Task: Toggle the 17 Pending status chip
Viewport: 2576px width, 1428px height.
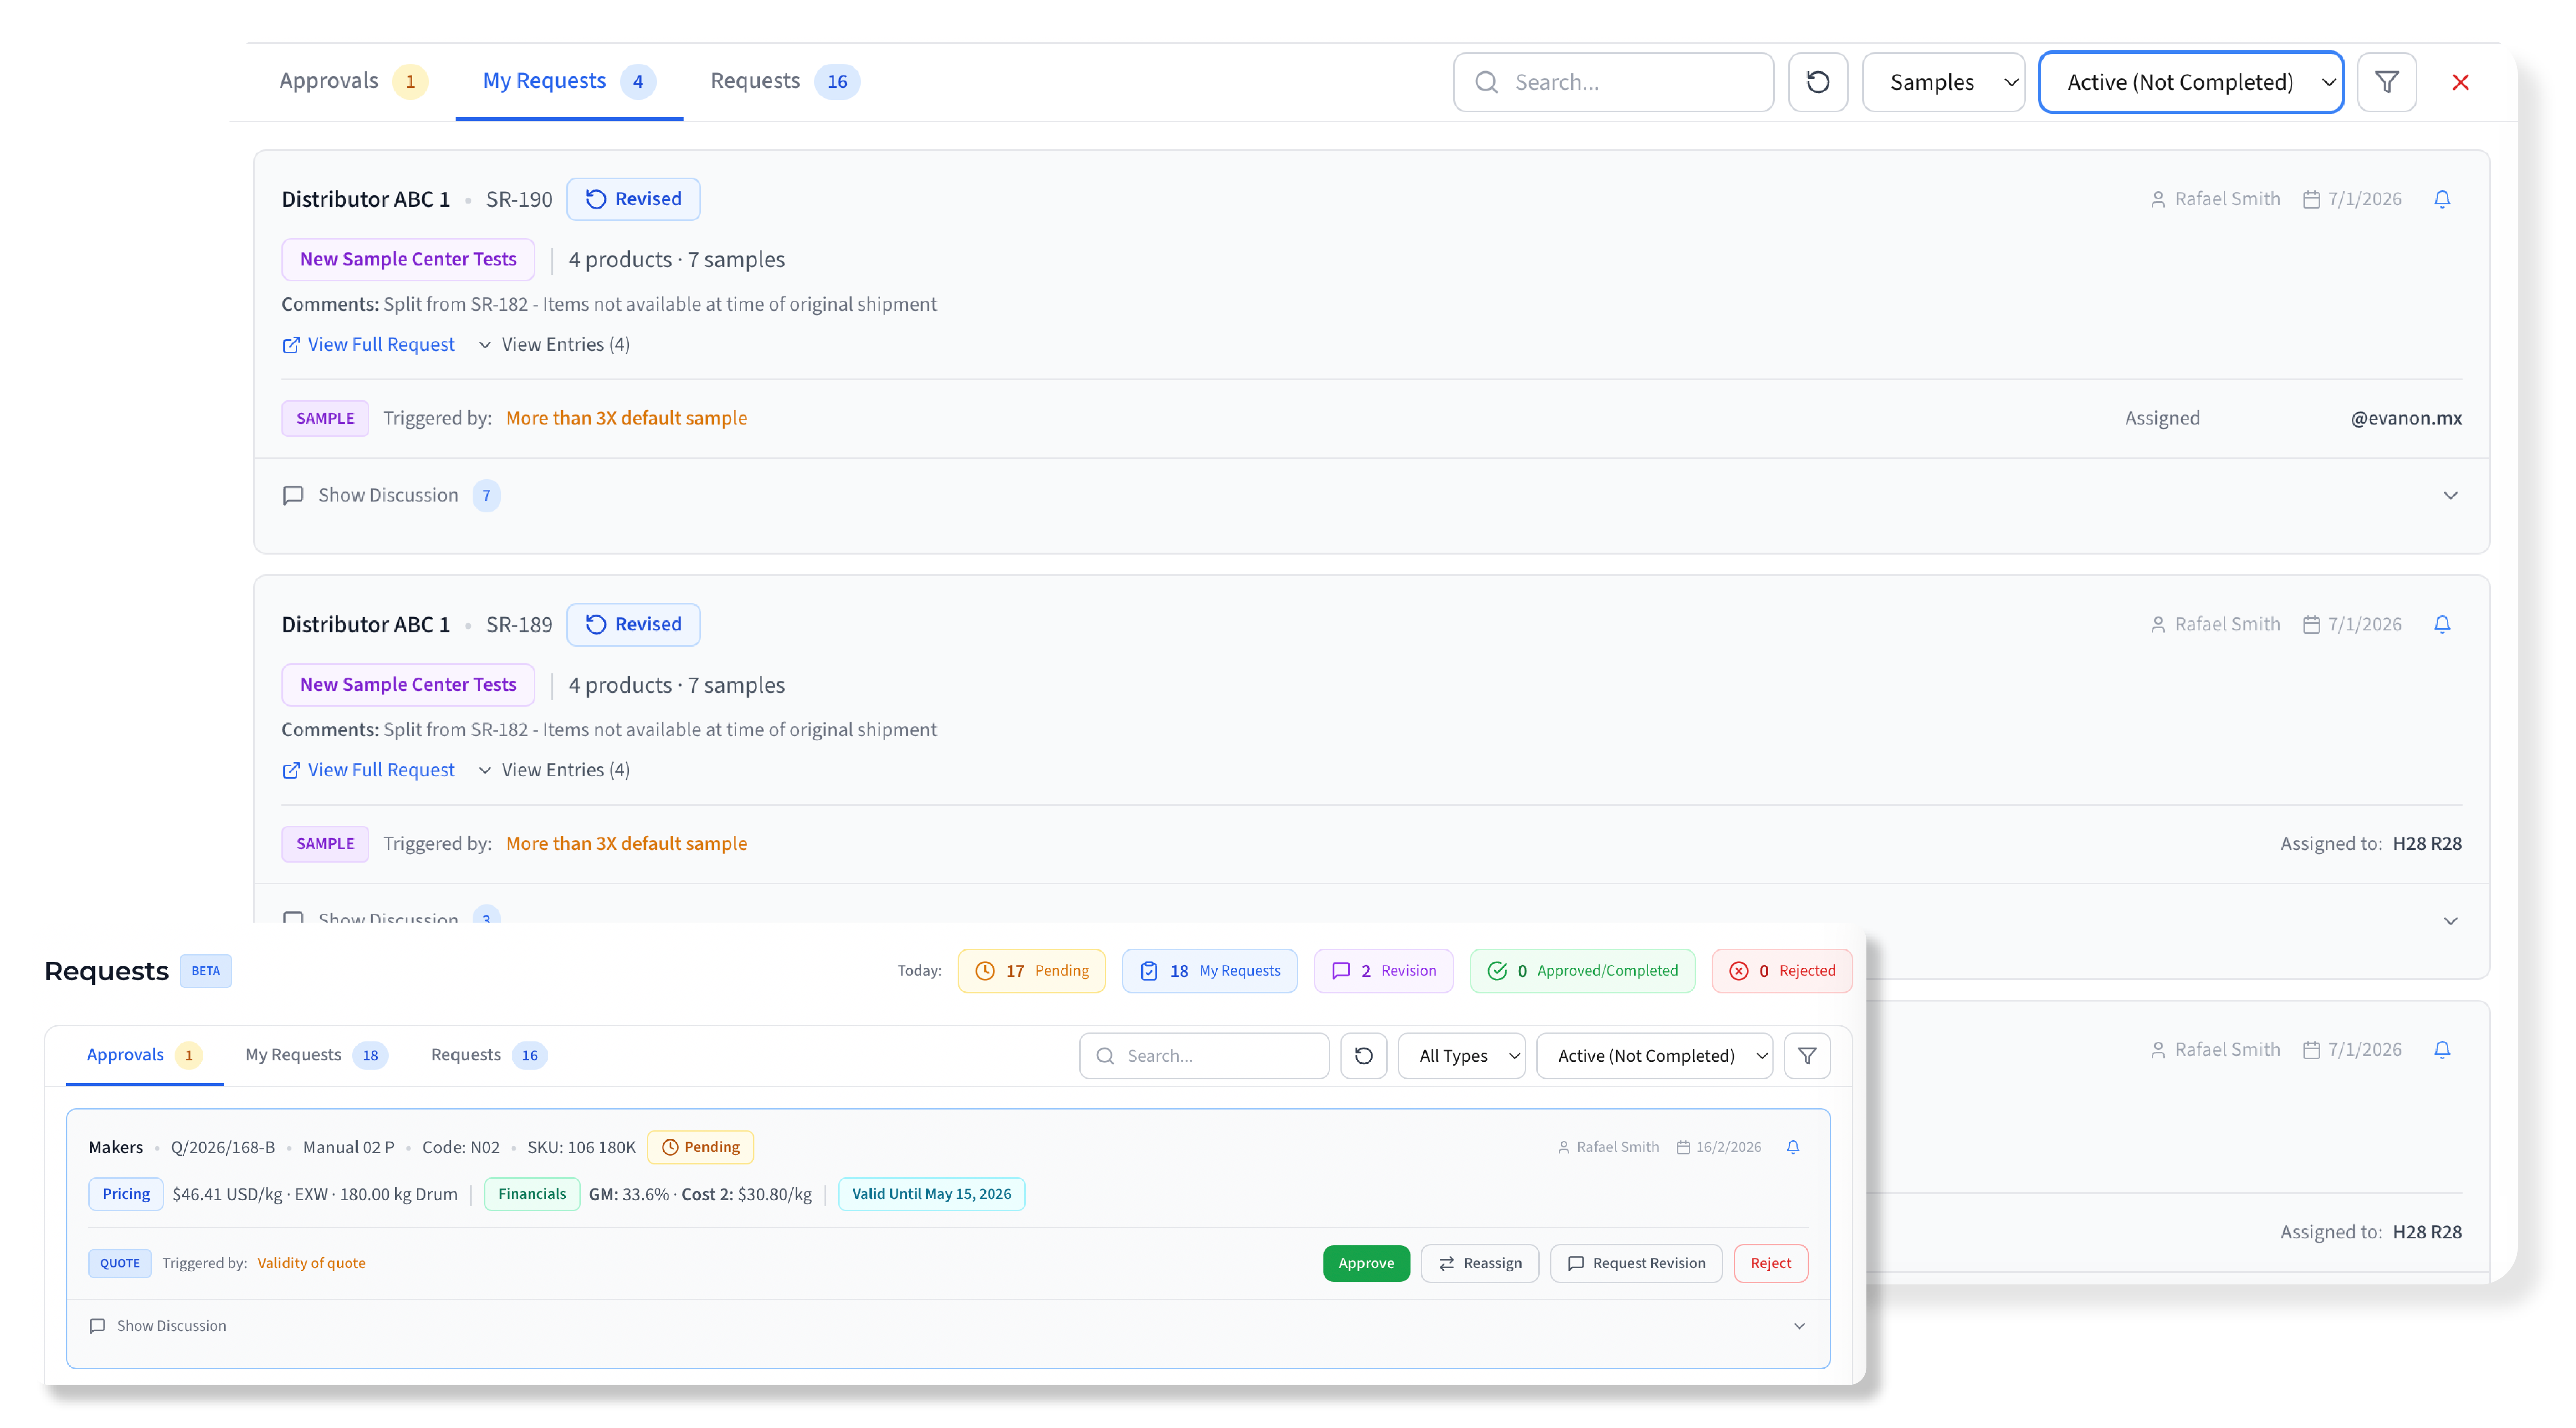Action: (1031, 970)
